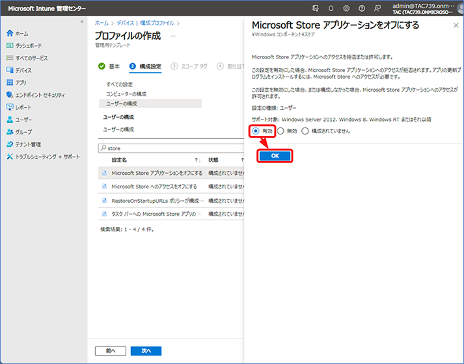Sort by the 設定名 column header

pyautogui.click(x=119, y=160)
